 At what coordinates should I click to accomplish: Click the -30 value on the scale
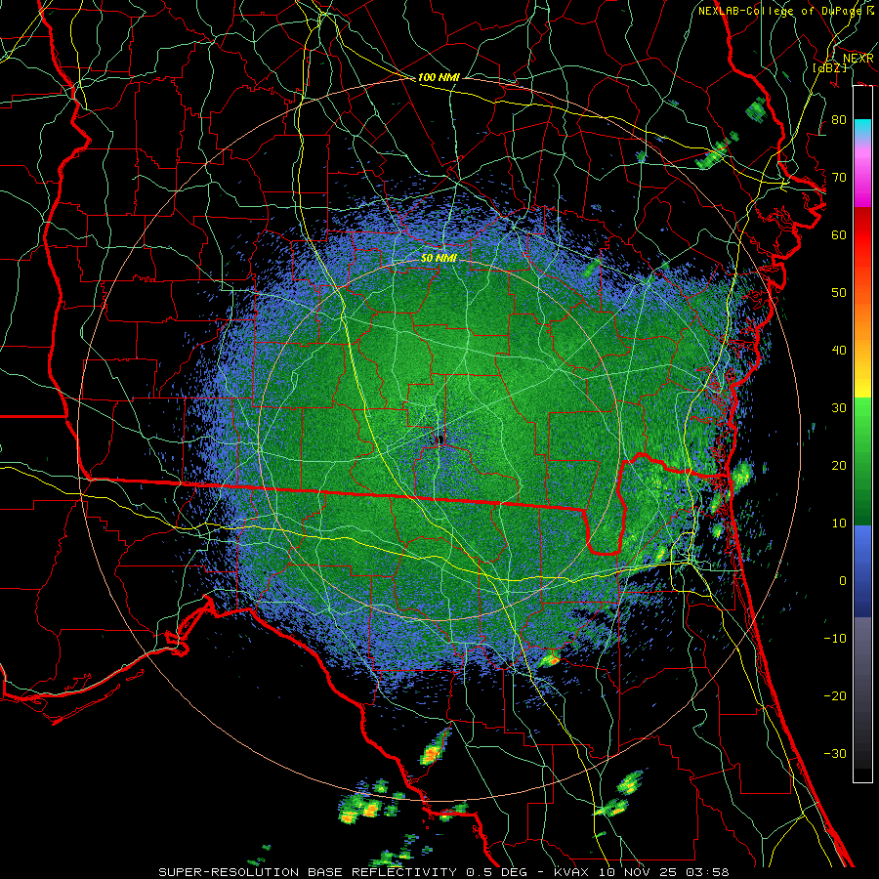pos(835,753)
